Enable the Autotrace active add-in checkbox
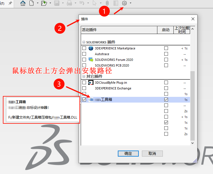Viewport: 213px width, 174px height. [x=84, y=54]
